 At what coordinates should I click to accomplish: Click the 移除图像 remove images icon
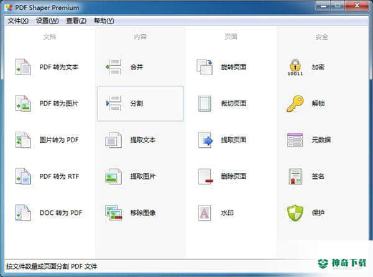(x=114, y=212)
